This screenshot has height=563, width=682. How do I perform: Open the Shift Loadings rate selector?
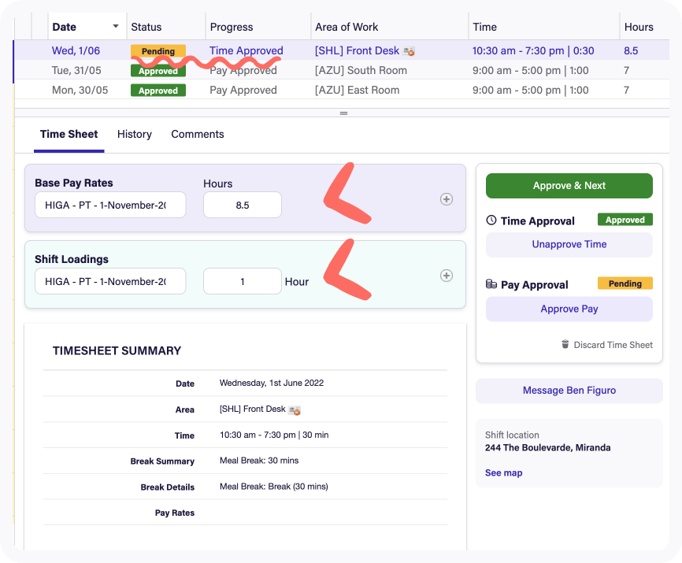pyautogui.click(x=109, y=281)
